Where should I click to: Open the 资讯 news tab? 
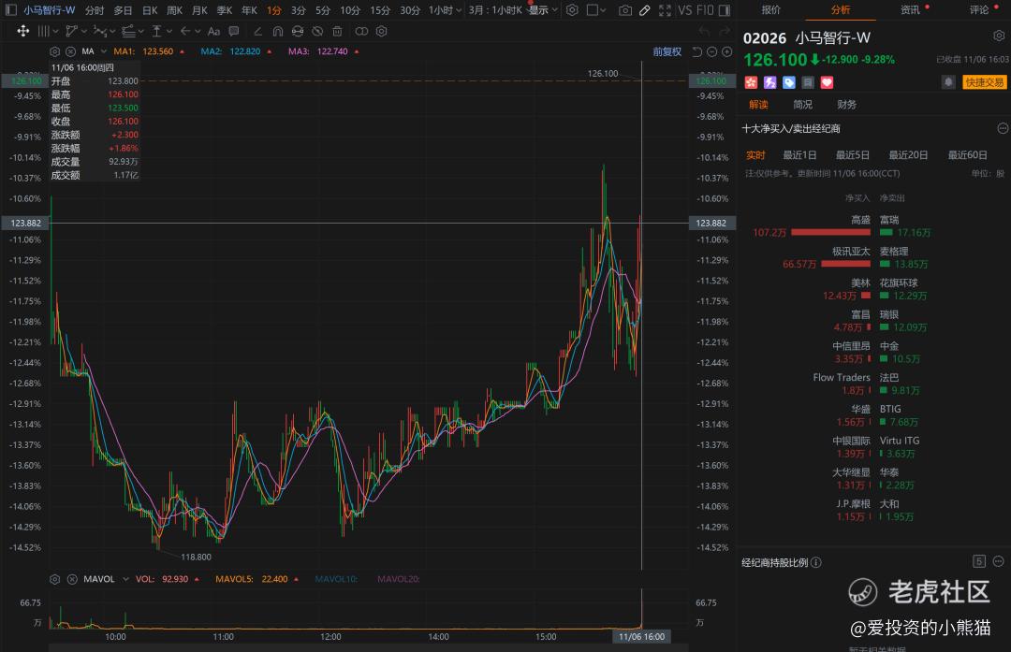910,9
